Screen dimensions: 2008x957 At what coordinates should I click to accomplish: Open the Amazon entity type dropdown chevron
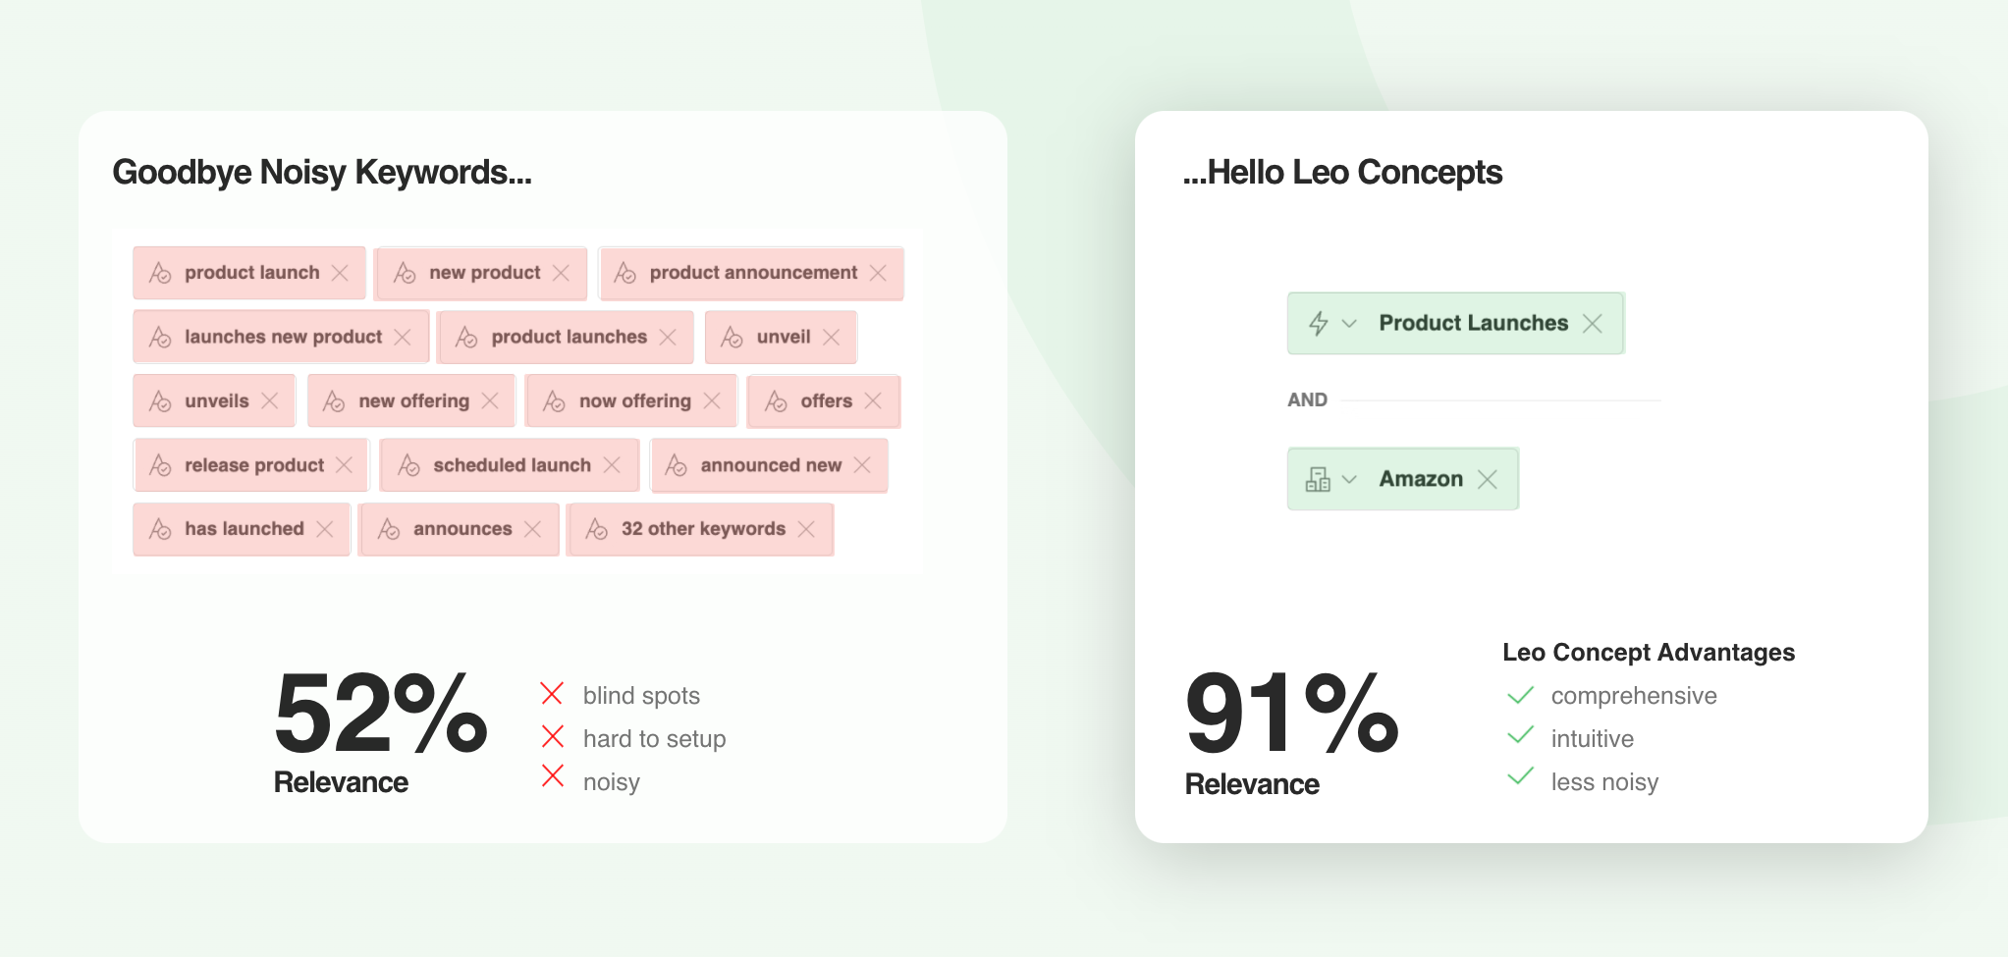[1349, 479]
